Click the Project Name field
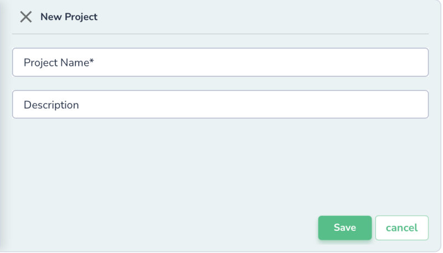This screenshot has width=443, height=253. pos(220,62)
